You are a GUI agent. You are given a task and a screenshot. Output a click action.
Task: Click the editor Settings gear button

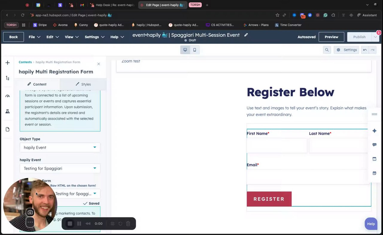[346, 50]
